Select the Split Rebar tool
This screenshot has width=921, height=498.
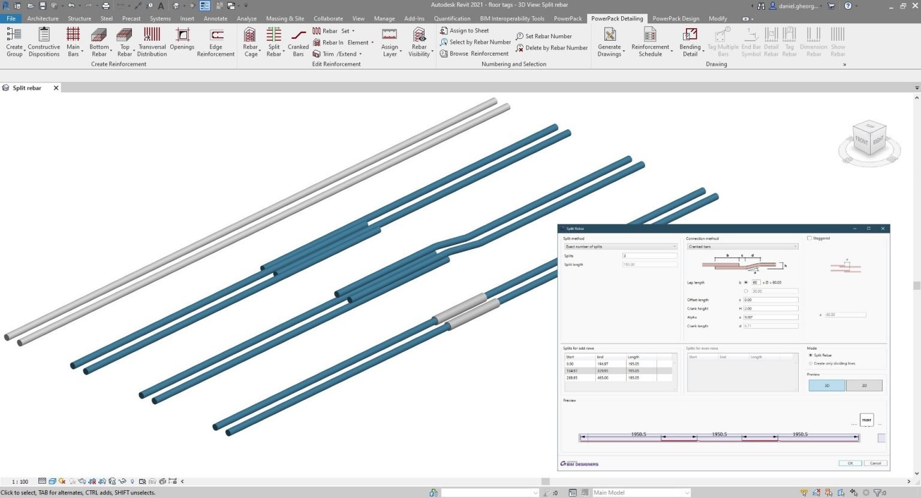[x=273, y=42]
